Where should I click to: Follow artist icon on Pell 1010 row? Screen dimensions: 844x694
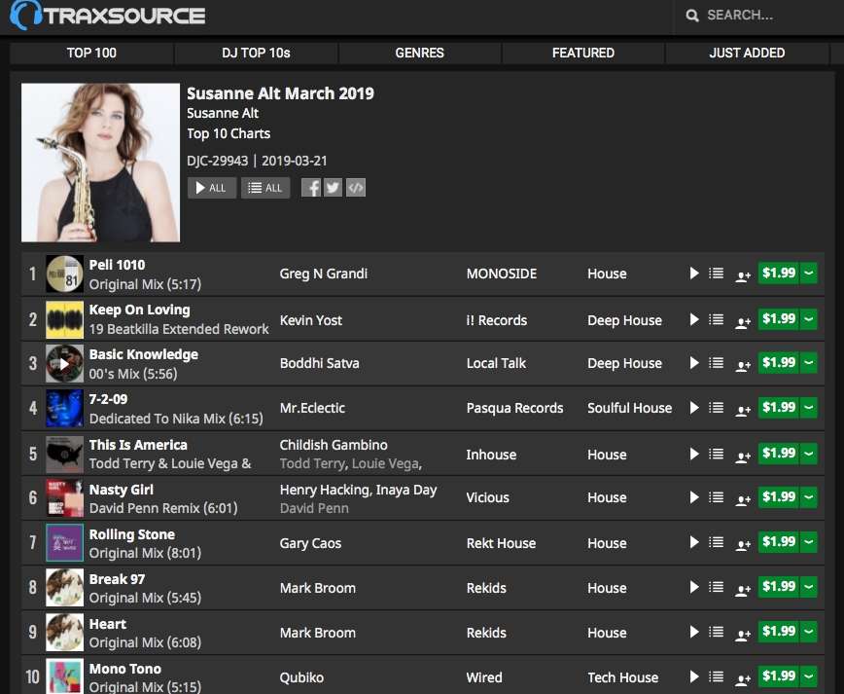pyautogui.click(x=743, y=276)
